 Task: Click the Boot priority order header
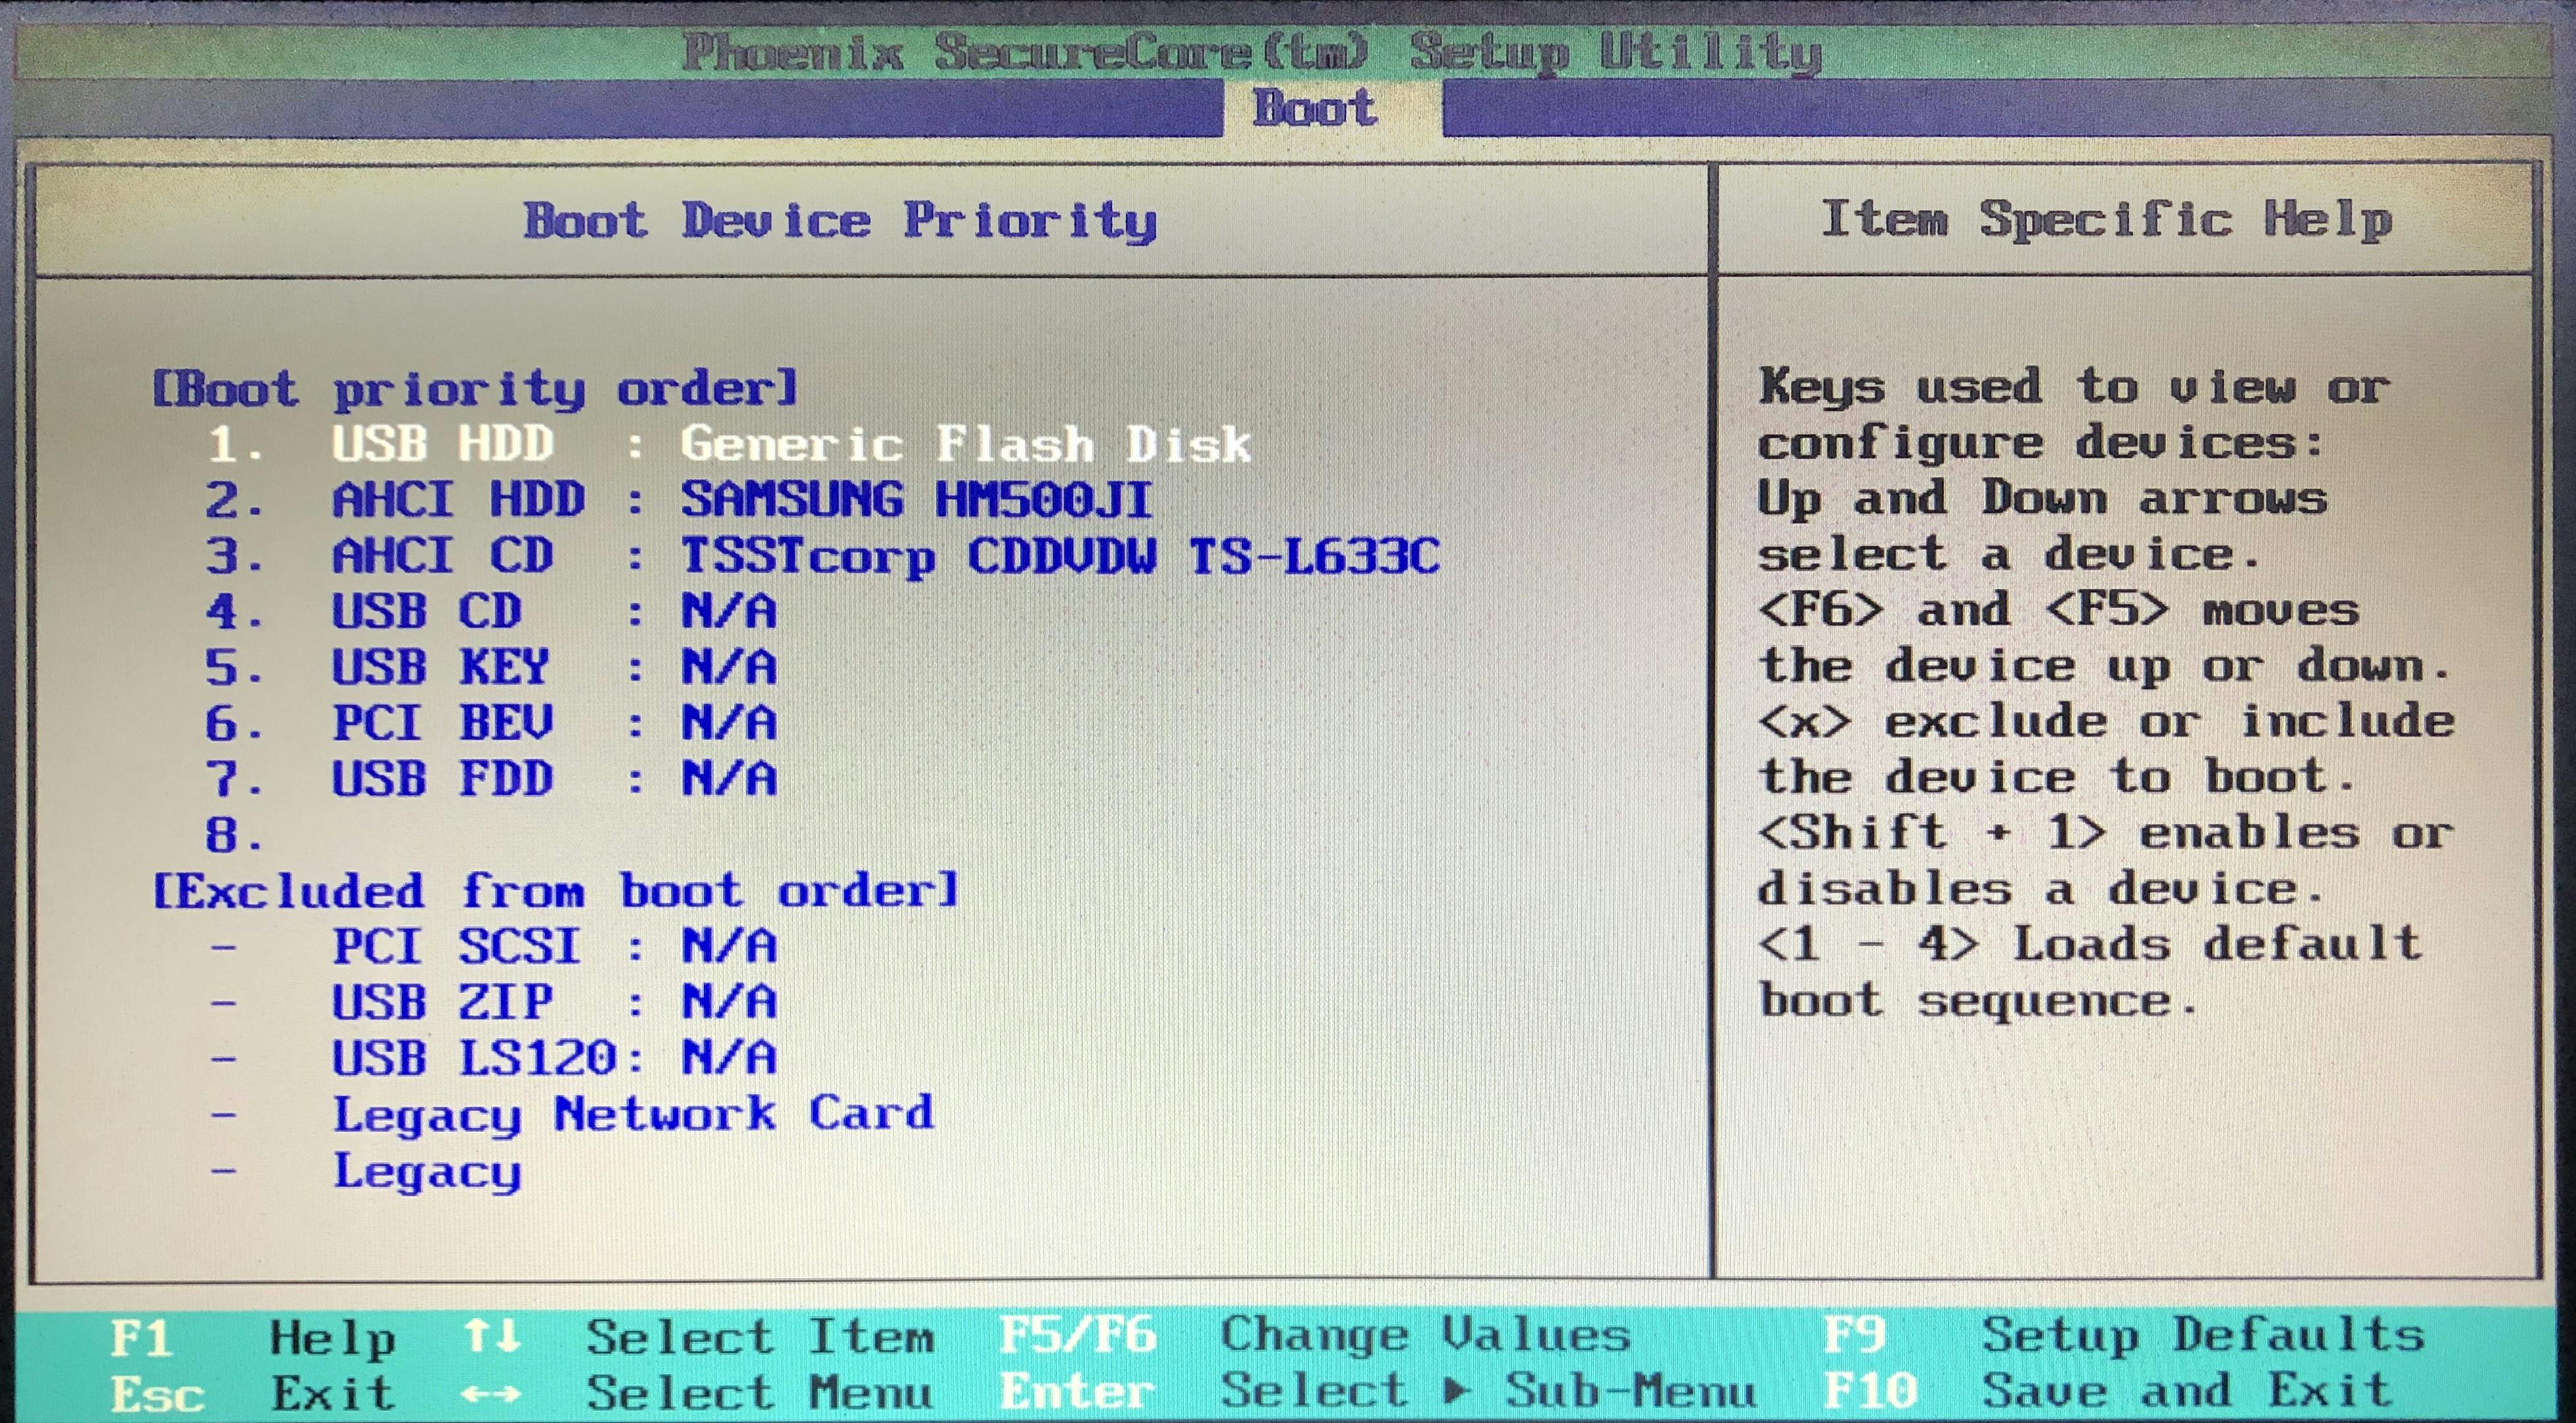(x=475, y=390)
